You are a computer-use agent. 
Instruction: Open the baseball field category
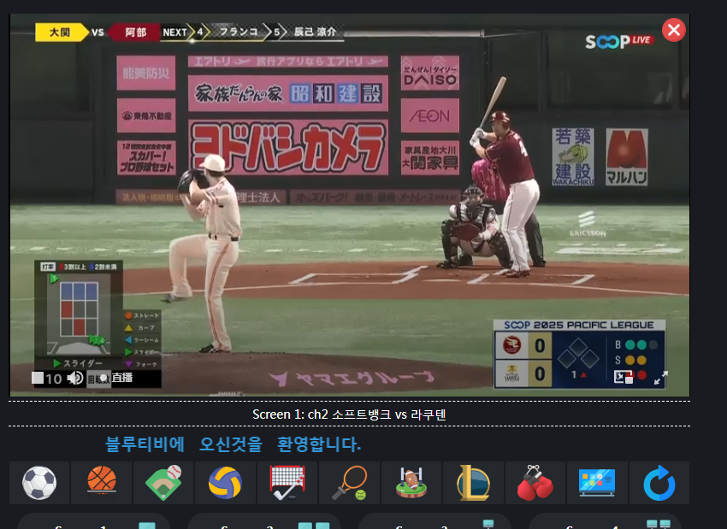(x=163, y=483)
